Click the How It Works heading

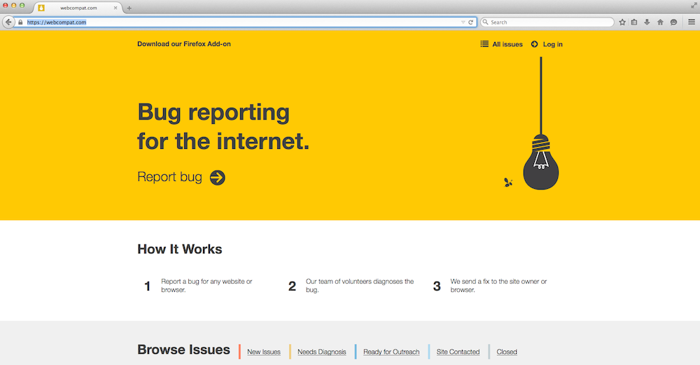point(179,249)
